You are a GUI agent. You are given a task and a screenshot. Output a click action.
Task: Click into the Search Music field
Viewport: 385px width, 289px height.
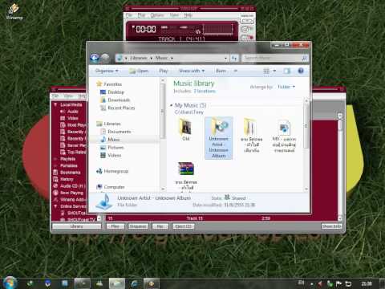(271, 58)
